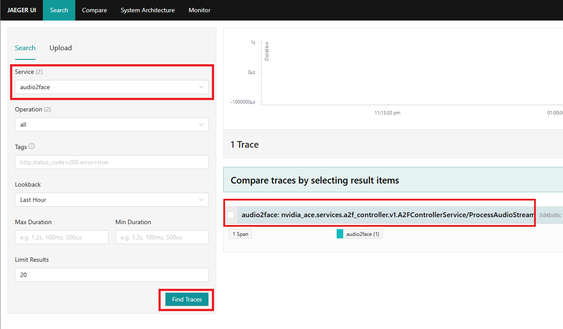The height and width of the screenshot is (329, 563).
Task: Switch to the Compare nav tab
Action: (94, 10)
